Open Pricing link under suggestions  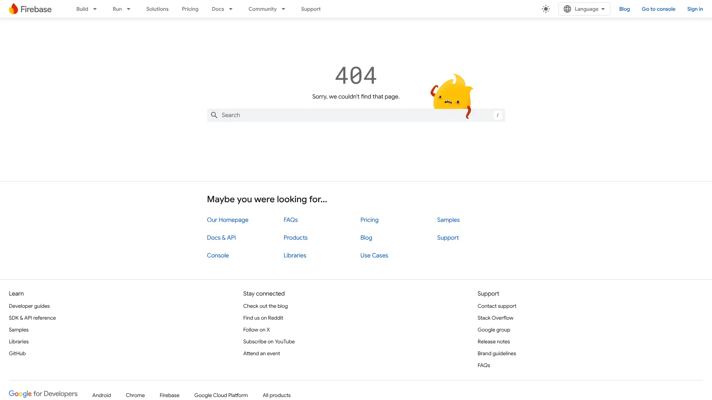(x=369, y=220)
